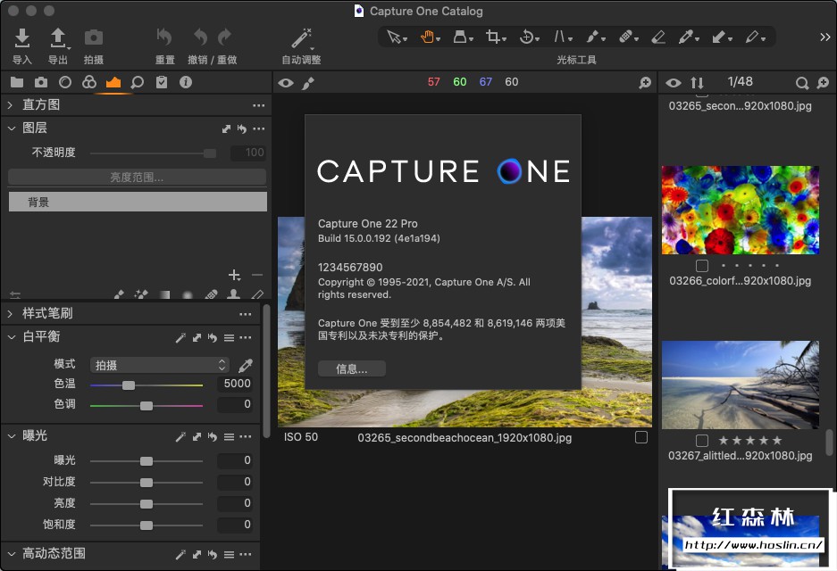The width and height of the screenshot is (837, 571).
Task: Click the Auto Adjust (自动调整) magic wand
Action: (x=301, y=37)
